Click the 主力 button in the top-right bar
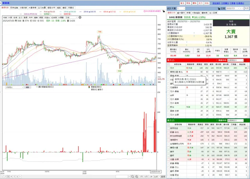The width and height of the screenshot is (250, 179). coord(201,3)
